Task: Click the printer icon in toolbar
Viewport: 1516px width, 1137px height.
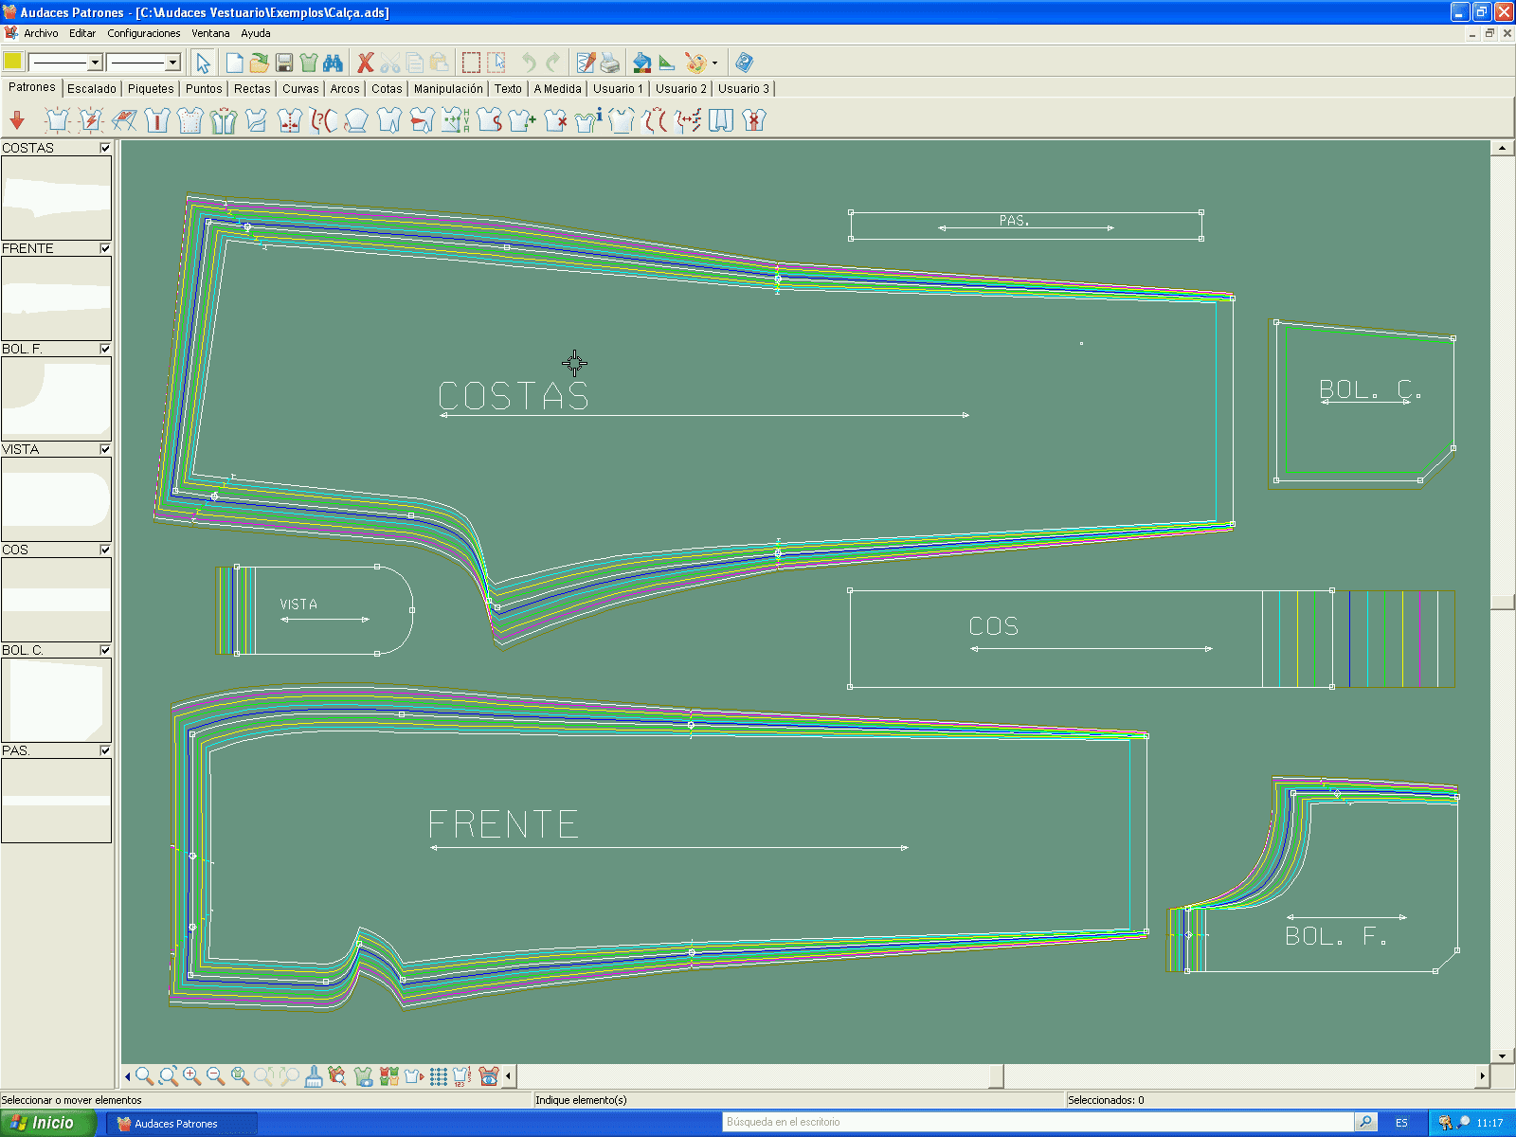Action: [610, 63]
